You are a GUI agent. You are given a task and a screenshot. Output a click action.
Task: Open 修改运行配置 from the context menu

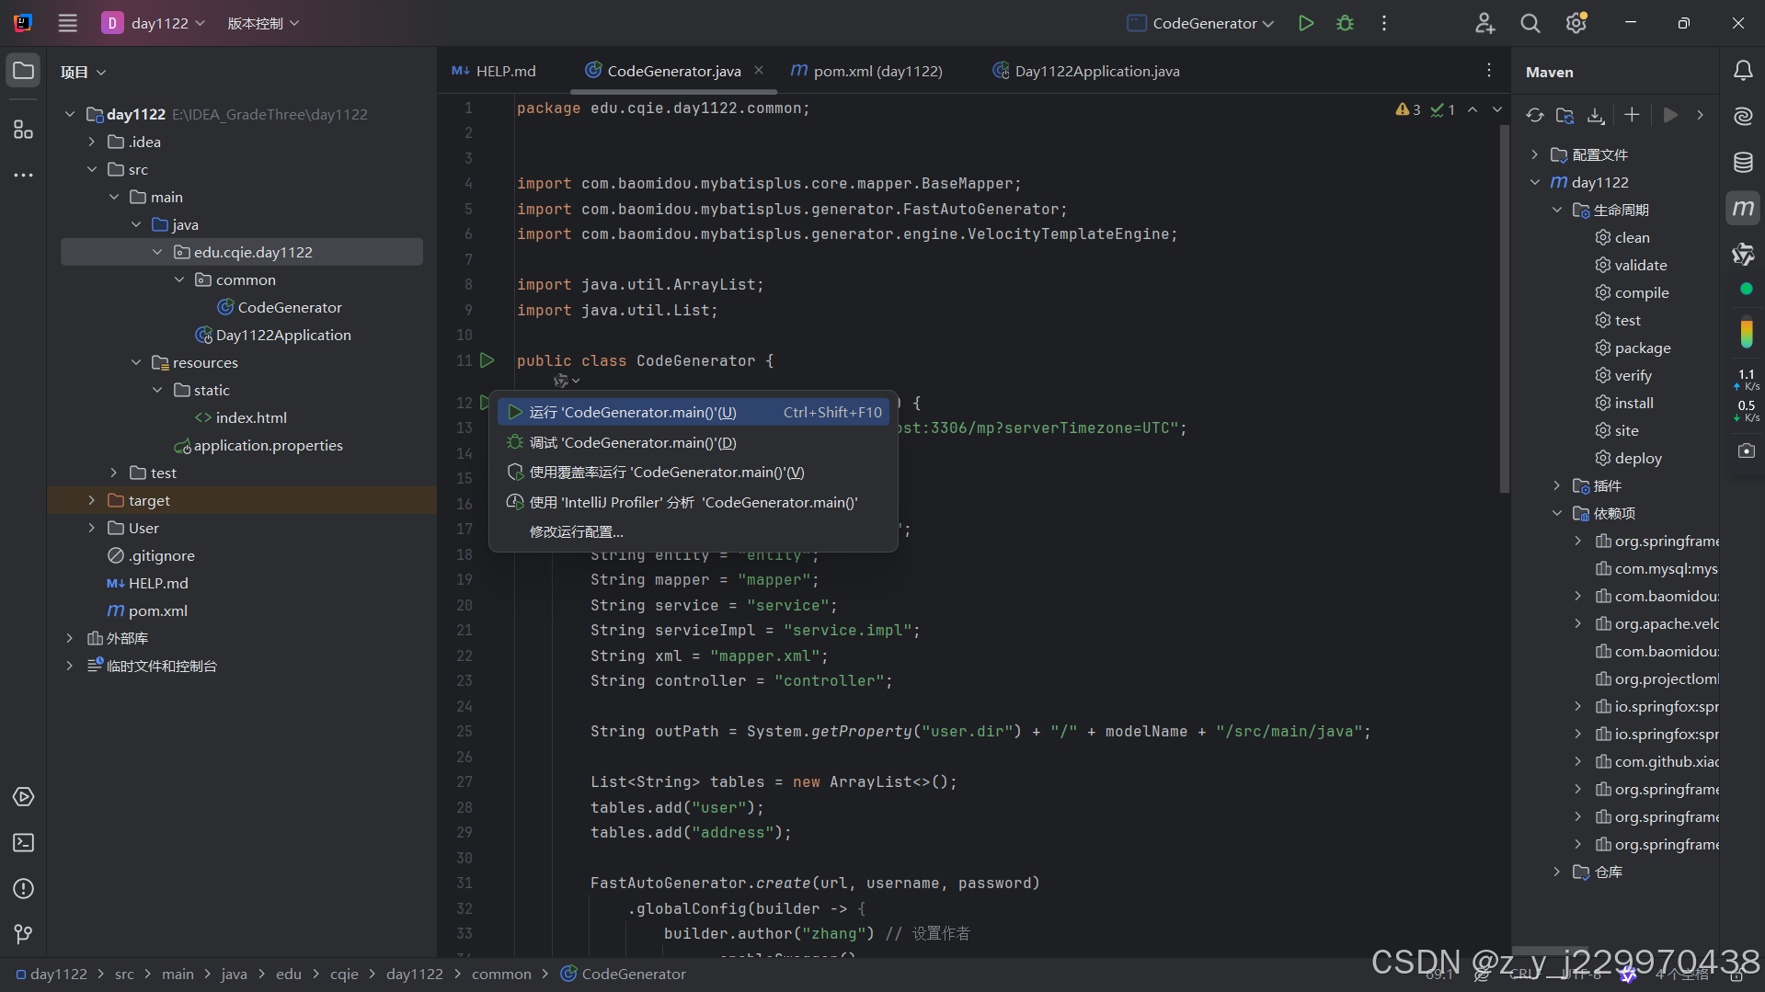click(x=576, y=531)
